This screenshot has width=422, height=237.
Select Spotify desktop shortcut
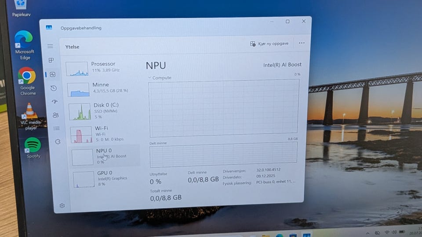(33, 147)
